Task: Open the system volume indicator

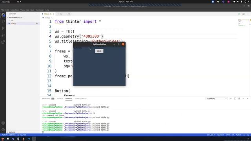Action: coord(238,2)
